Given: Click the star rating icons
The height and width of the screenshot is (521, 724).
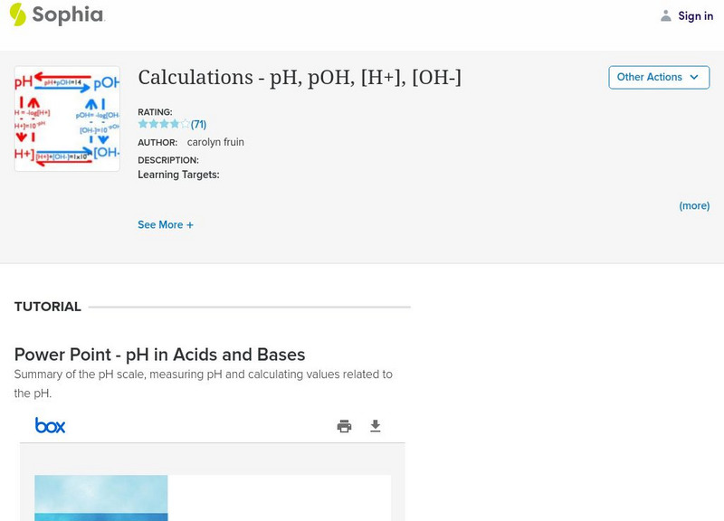Looking at the screenshot, I should click(164, 124).
